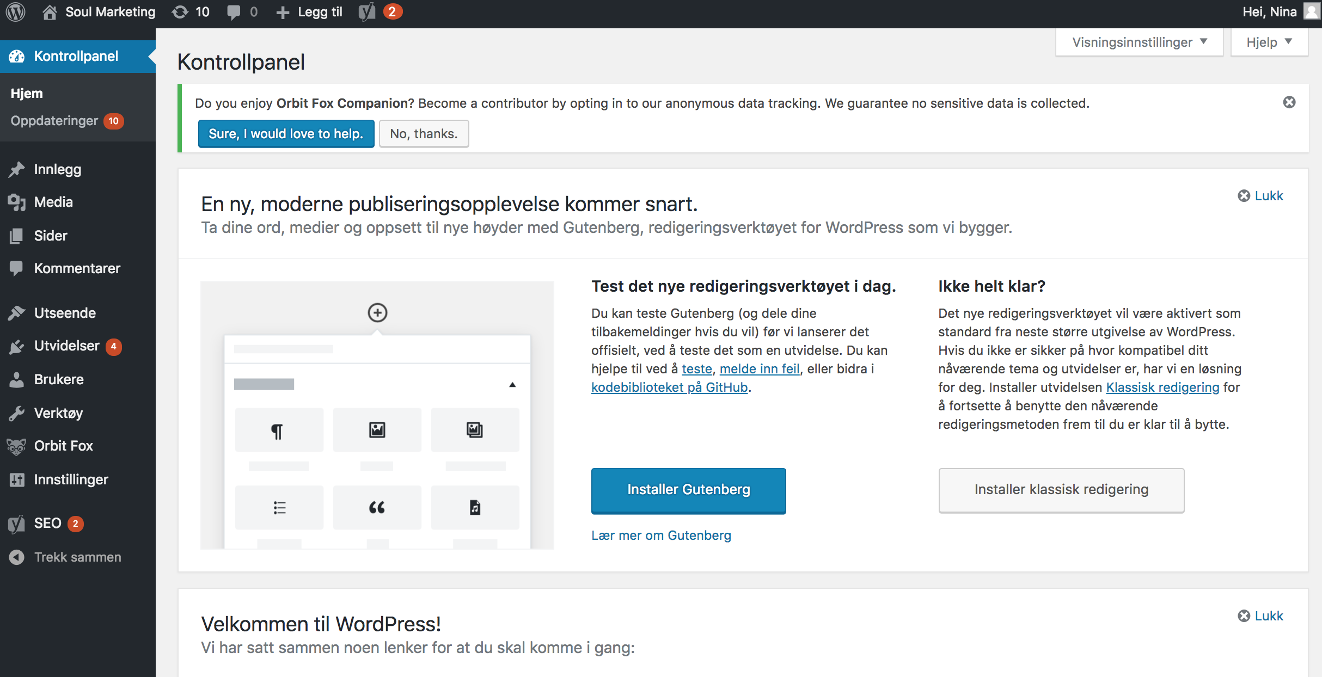This screenshot has height=677, width=1322.
Task: Open Oppdateringer submenu with 10 updates
Action: 67,121
